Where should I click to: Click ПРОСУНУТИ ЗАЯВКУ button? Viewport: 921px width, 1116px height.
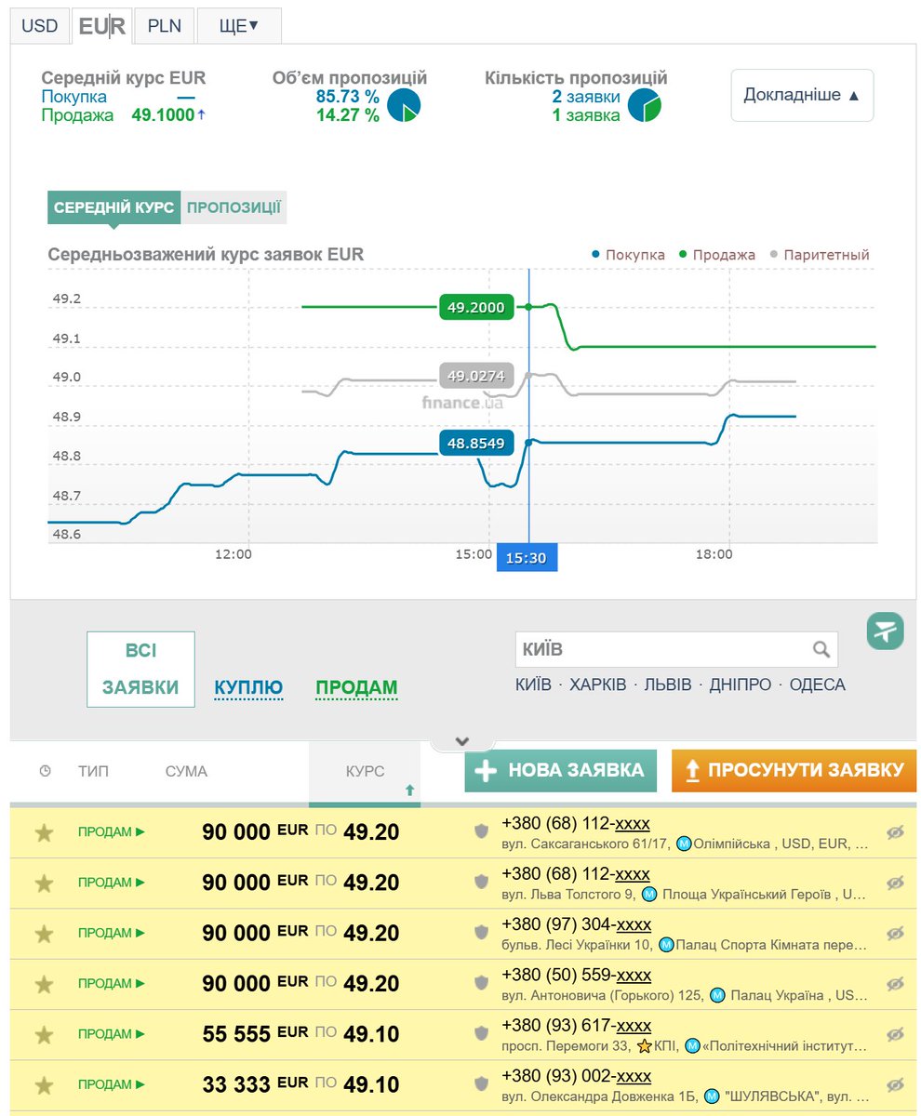(x=794, y=770)
